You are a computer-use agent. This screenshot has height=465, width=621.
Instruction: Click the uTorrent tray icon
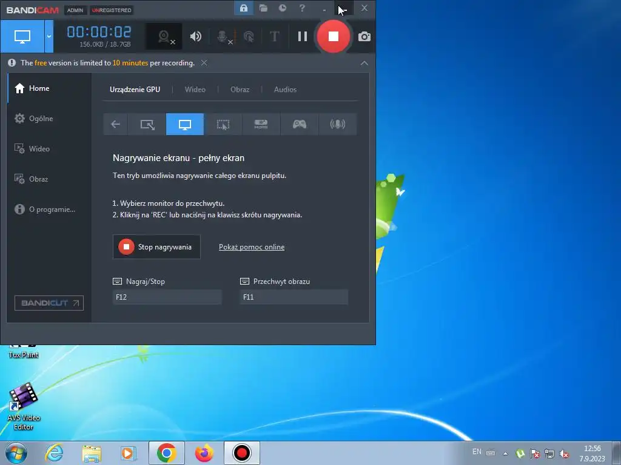pyautogui.click(x=520, y=453)
